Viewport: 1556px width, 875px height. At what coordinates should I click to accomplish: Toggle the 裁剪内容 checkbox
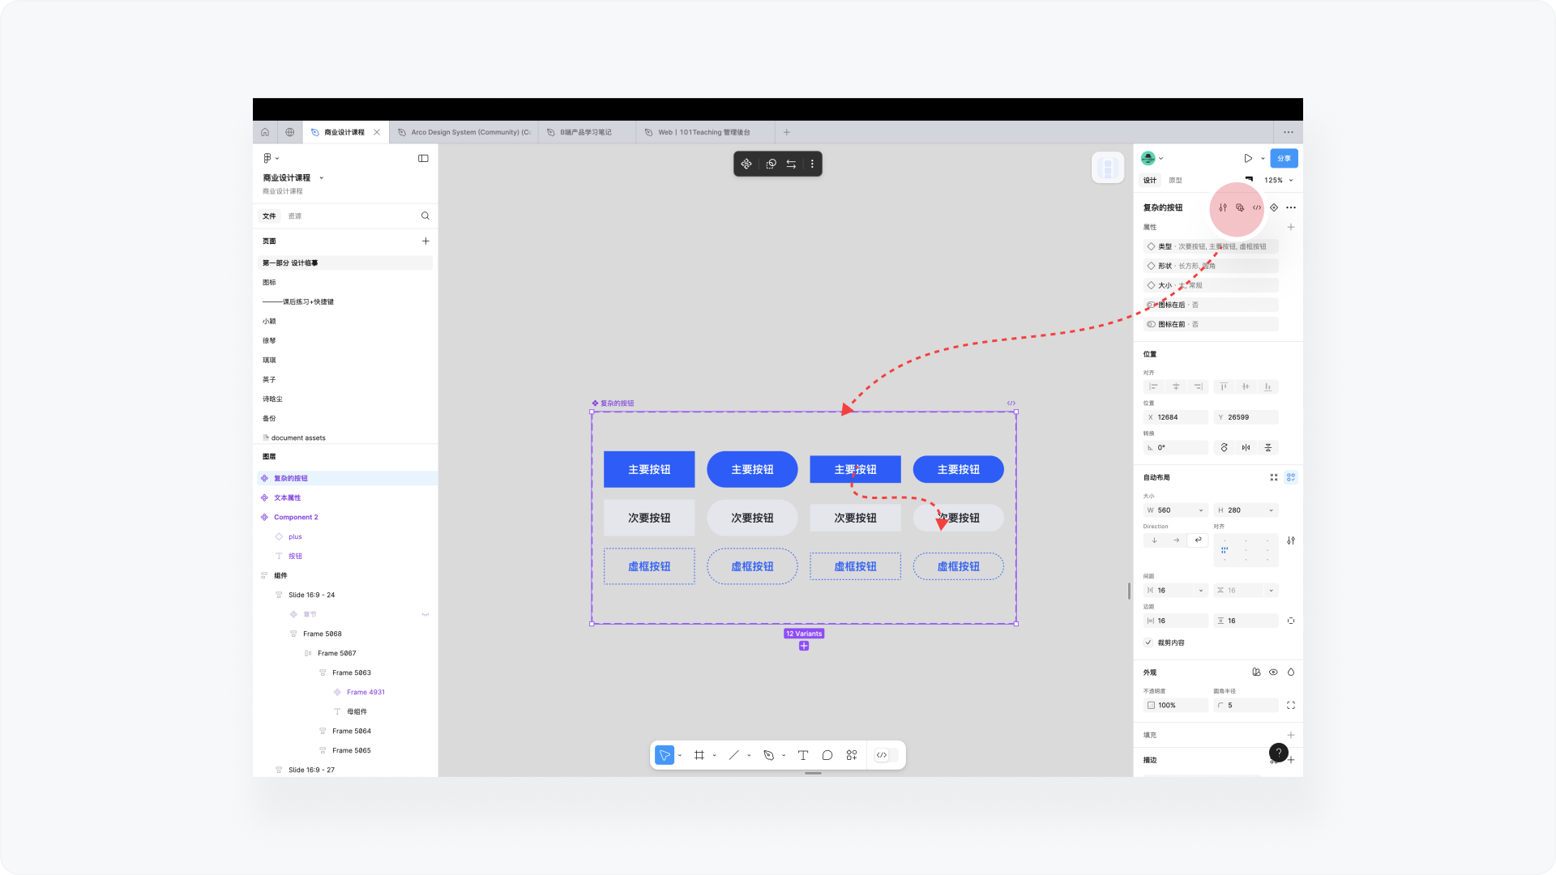tap(1148, 642)
